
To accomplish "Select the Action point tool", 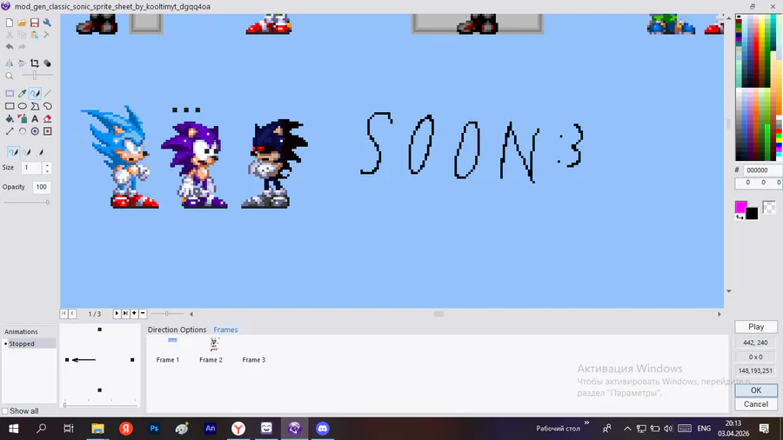I will (x=47, y=131).
